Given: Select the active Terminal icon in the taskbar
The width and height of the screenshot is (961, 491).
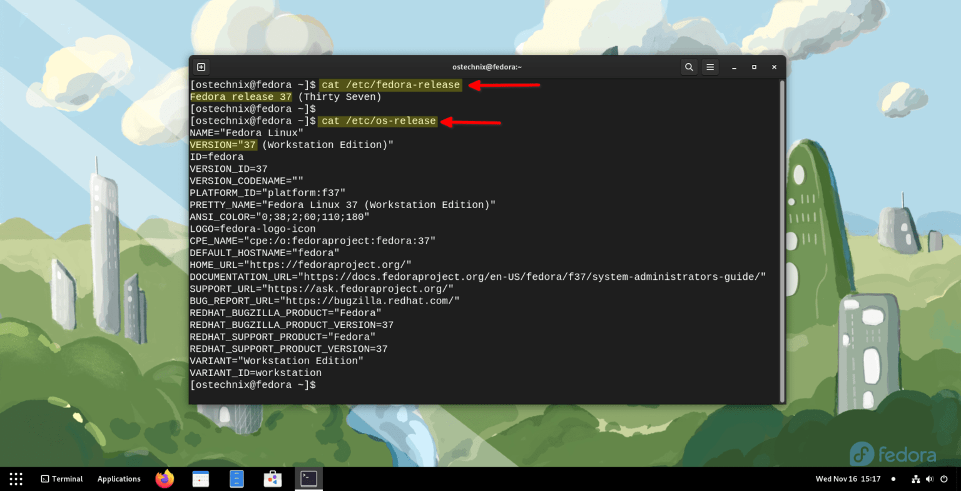Looking at the screenshot, I should pos(308,479).
